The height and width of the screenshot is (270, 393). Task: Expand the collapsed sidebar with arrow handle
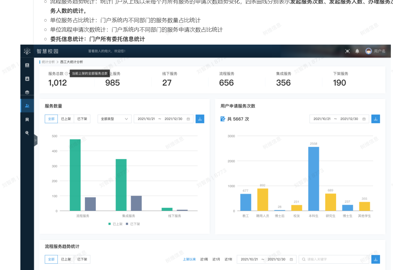(x=36, y=140)
